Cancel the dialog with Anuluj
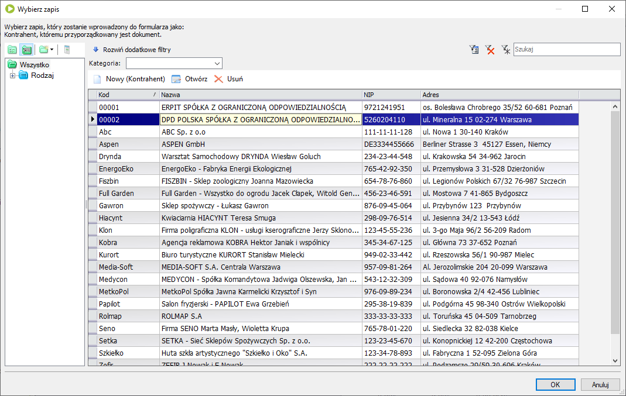Image resolution: width=626 pixels, height=396 pixels. pyautogui.click(x=600, y=385)
